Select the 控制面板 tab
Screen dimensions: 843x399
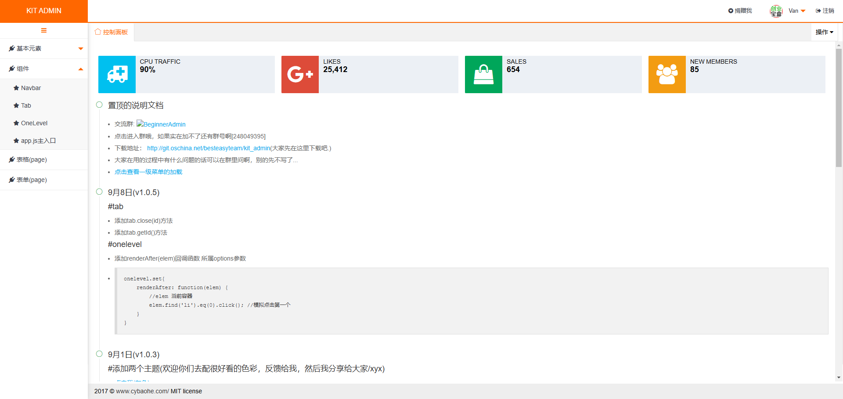(111, 32)
